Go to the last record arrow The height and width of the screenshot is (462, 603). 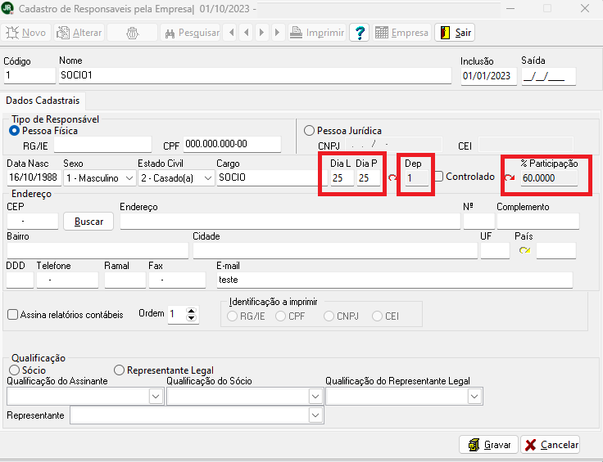[x=277, y=33]
